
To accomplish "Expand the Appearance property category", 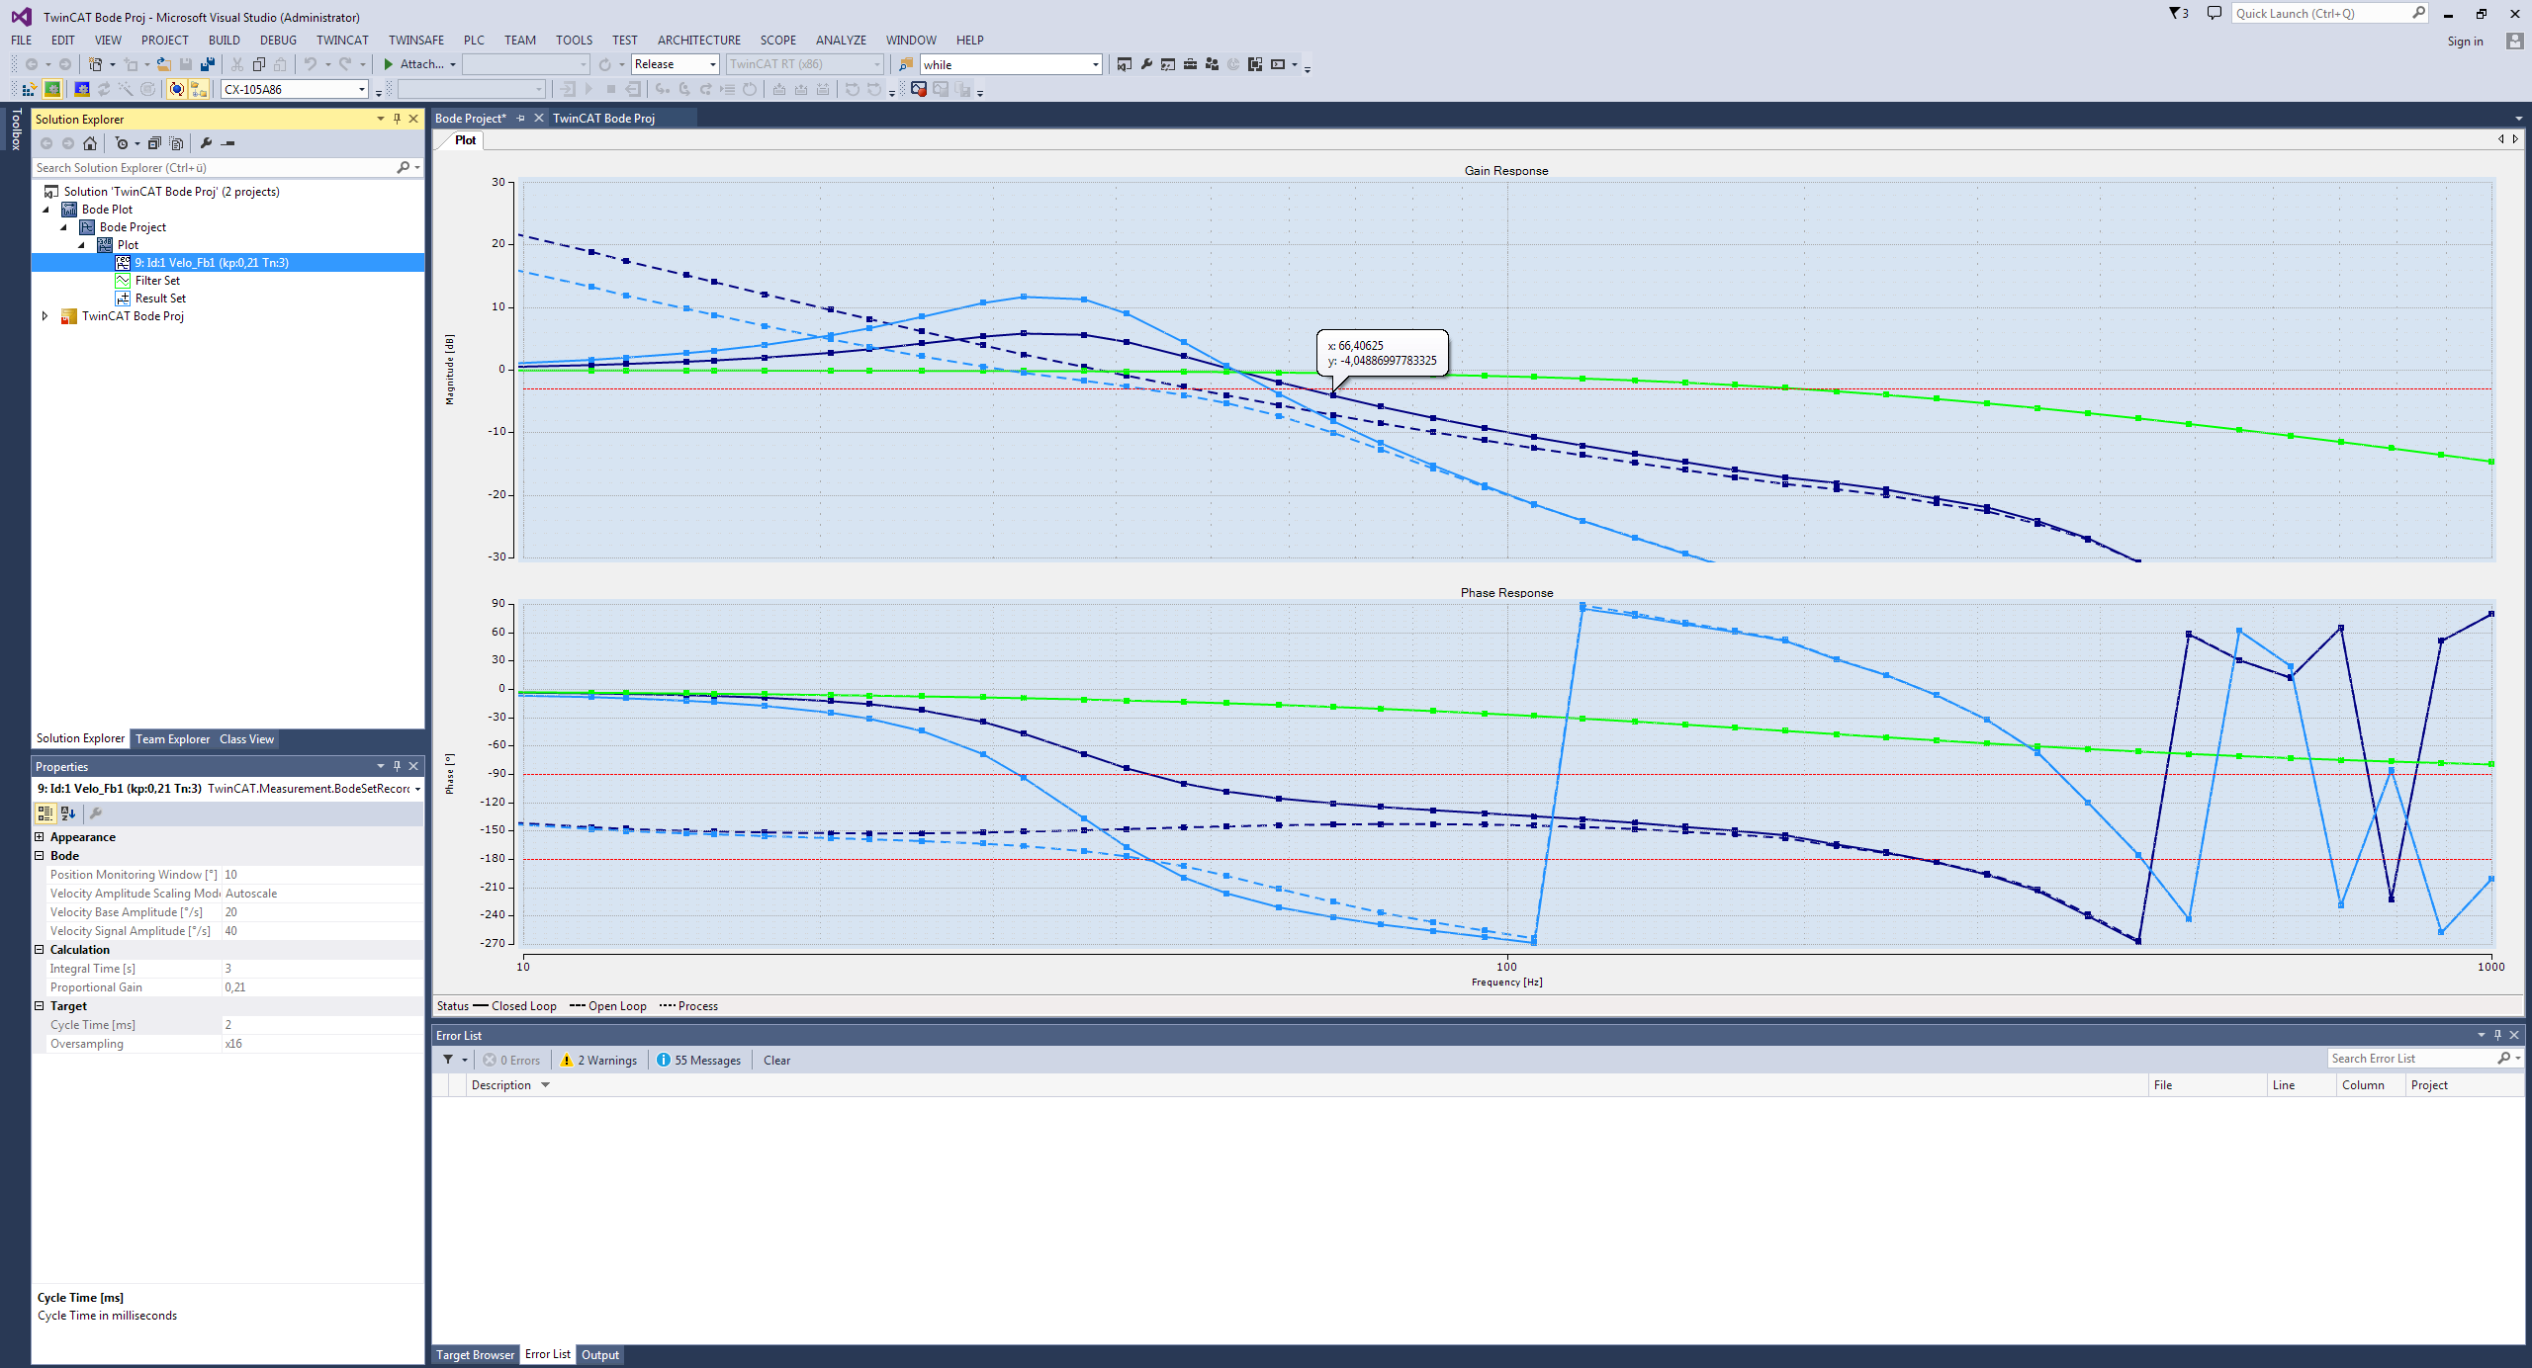I will point(40,837).
